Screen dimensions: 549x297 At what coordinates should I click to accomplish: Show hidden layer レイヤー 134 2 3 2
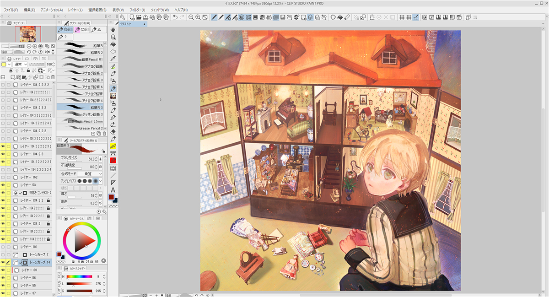click(3, 108)
